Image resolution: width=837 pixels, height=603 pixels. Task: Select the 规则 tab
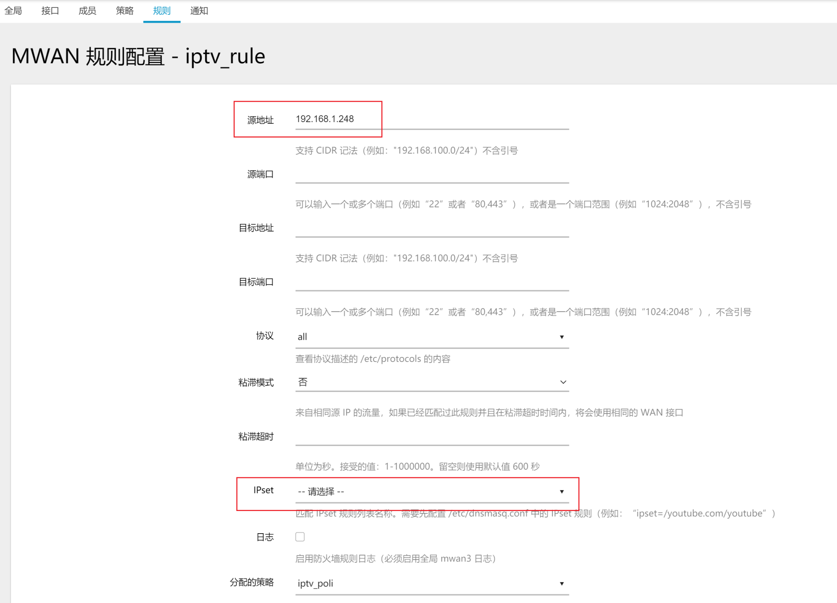point(162,11)
